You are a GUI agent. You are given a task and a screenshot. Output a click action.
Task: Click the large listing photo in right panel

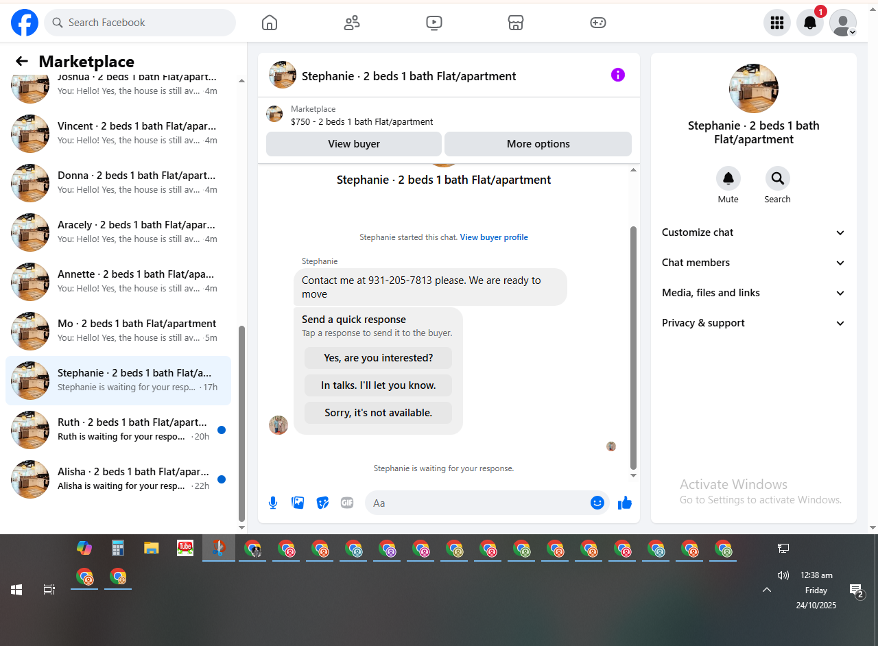tap(753, 88)
